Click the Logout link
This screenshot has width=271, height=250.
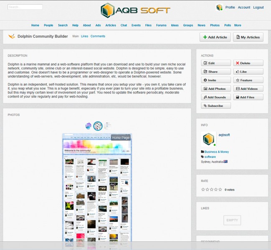coord(258,7)
